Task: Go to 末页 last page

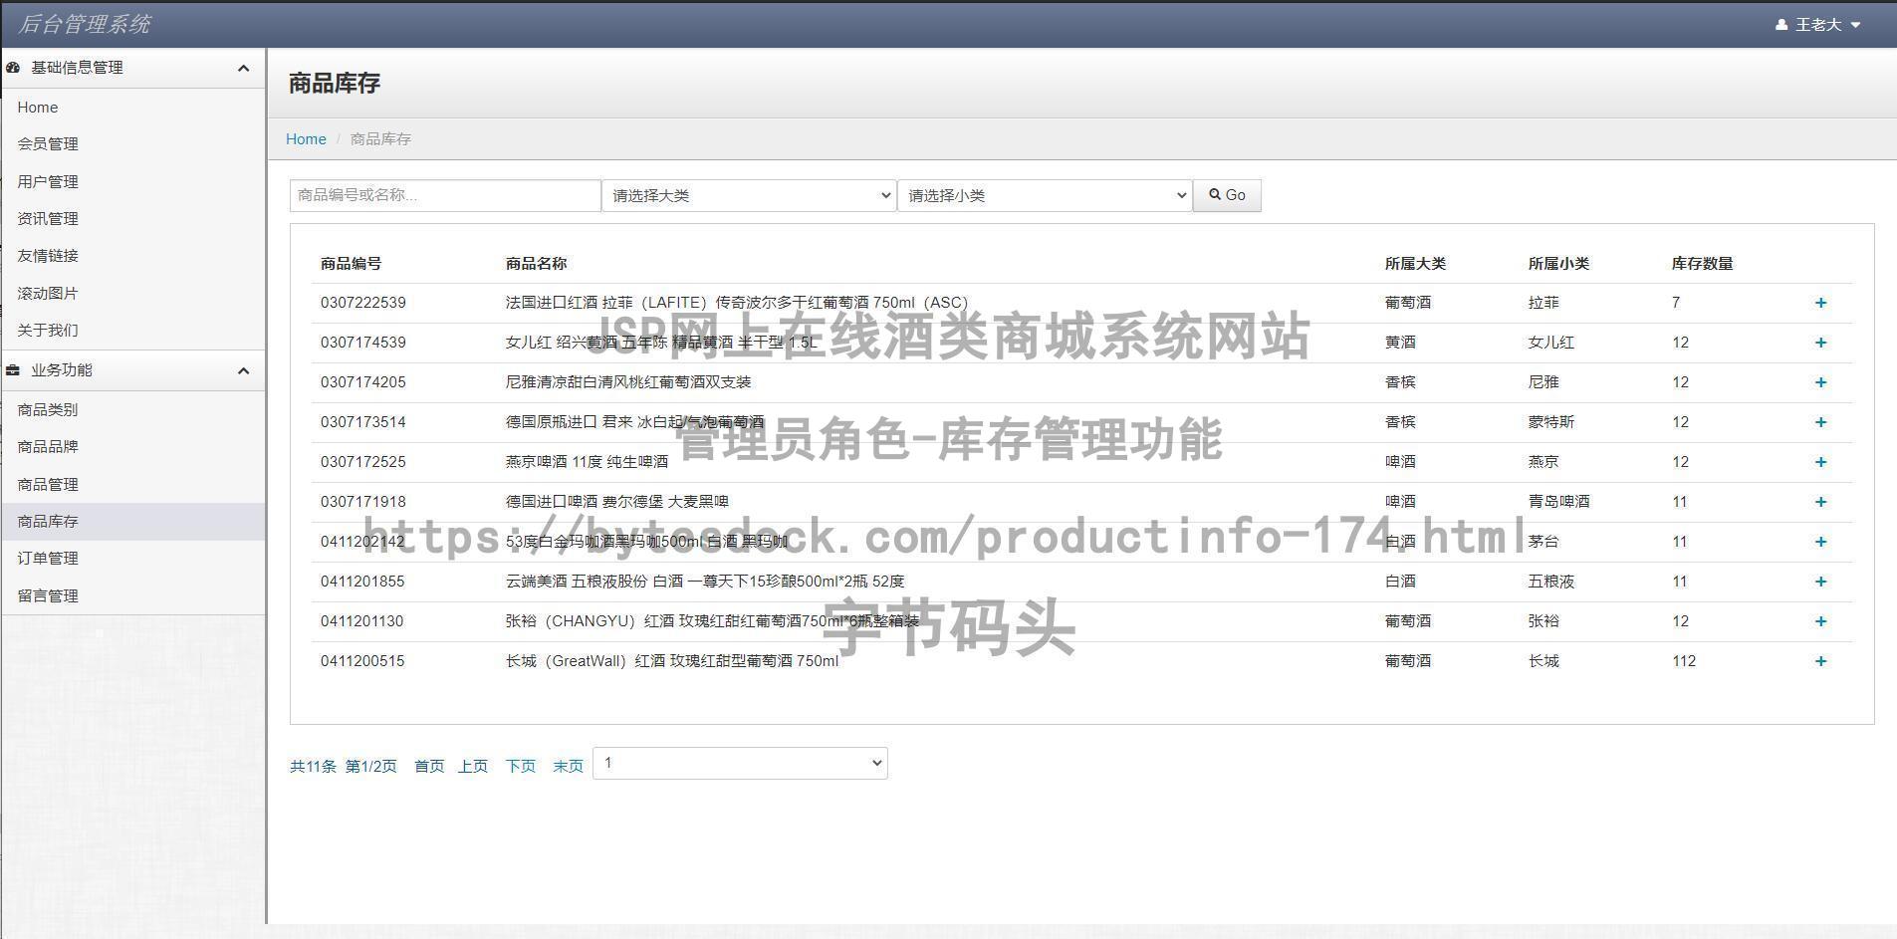Action: pyautogui.click(x=568, y=767)
